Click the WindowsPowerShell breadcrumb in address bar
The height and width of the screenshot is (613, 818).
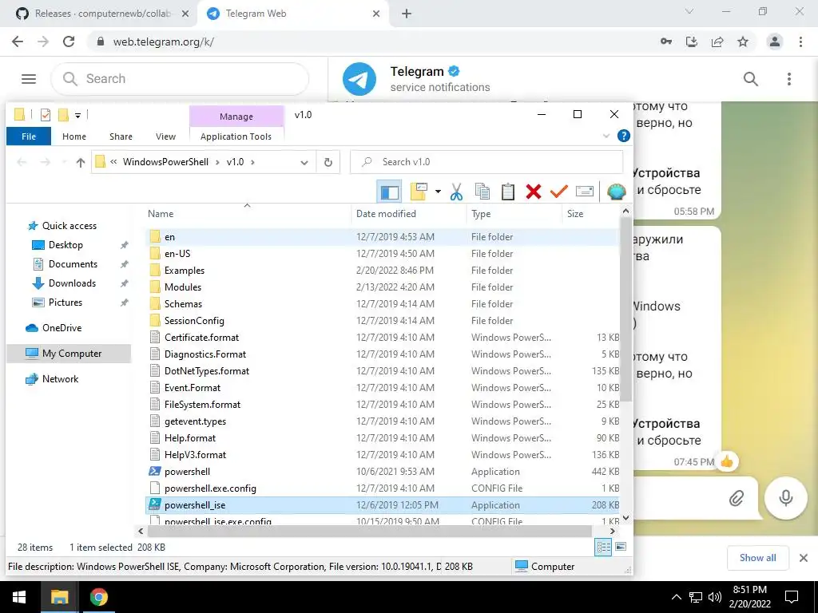coord(165,162)
